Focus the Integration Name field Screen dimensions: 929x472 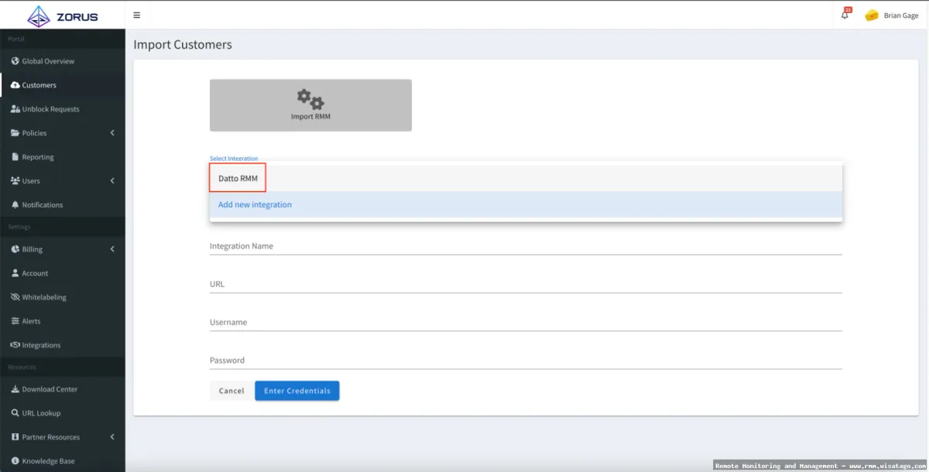pyautogui.click(x=526, y=246)
